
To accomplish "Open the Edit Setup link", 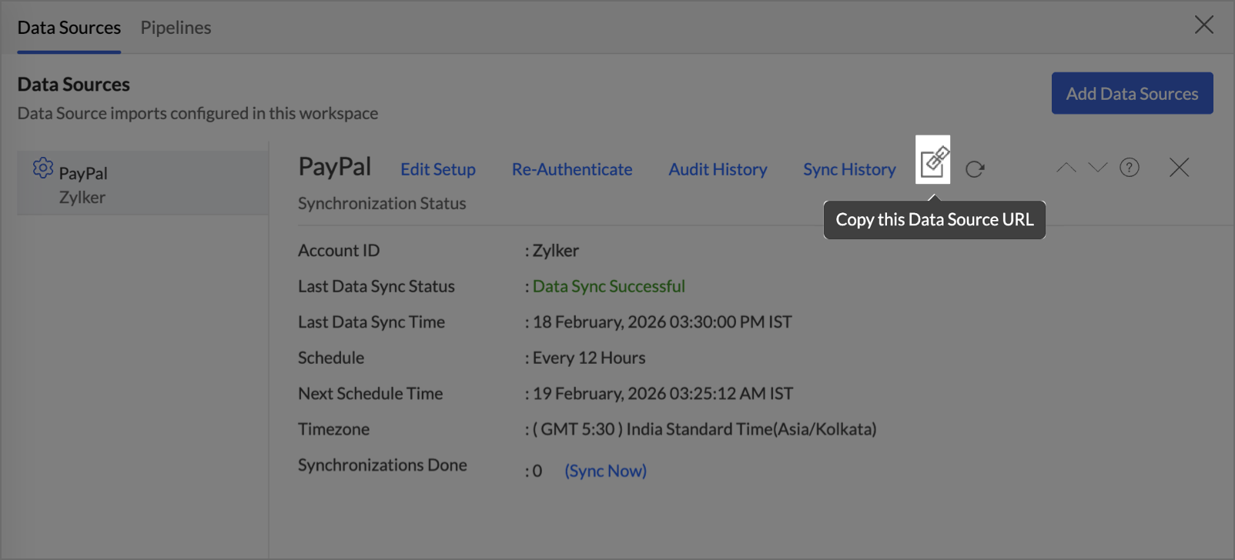I will (x=437, y=169).
